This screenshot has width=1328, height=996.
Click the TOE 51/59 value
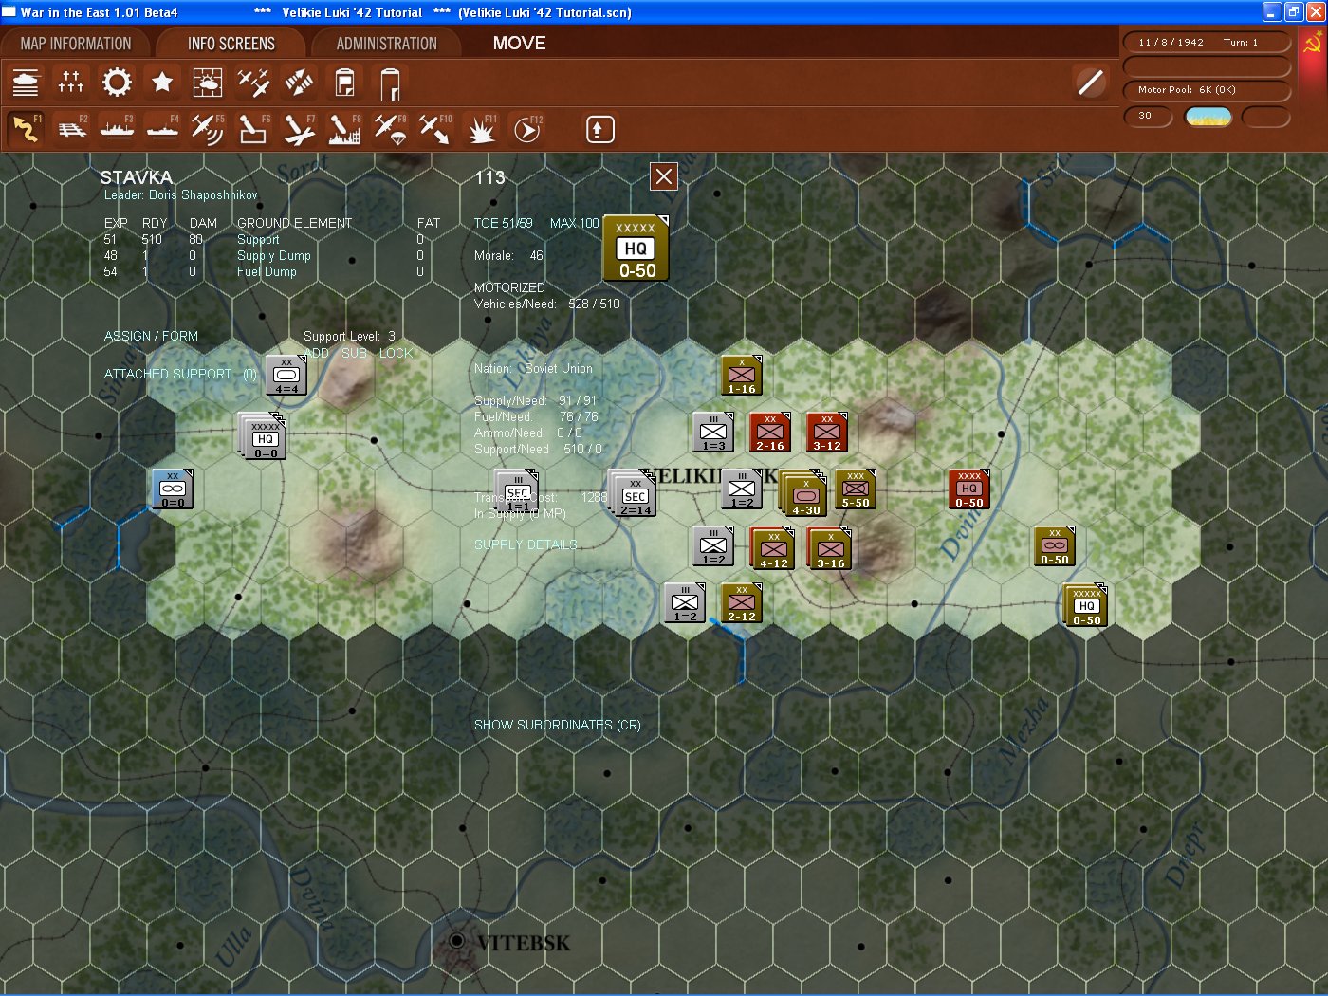(x=504, y=224)
